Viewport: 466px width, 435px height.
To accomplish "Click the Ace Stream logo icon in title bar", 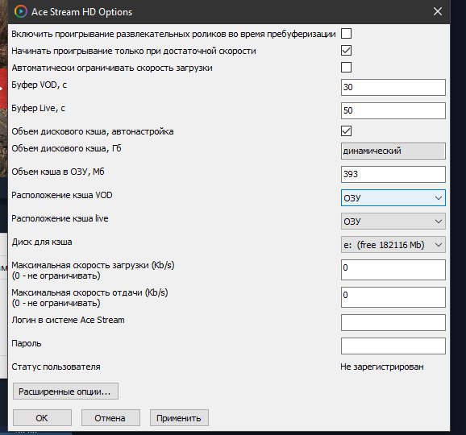I will pos(20,11).
